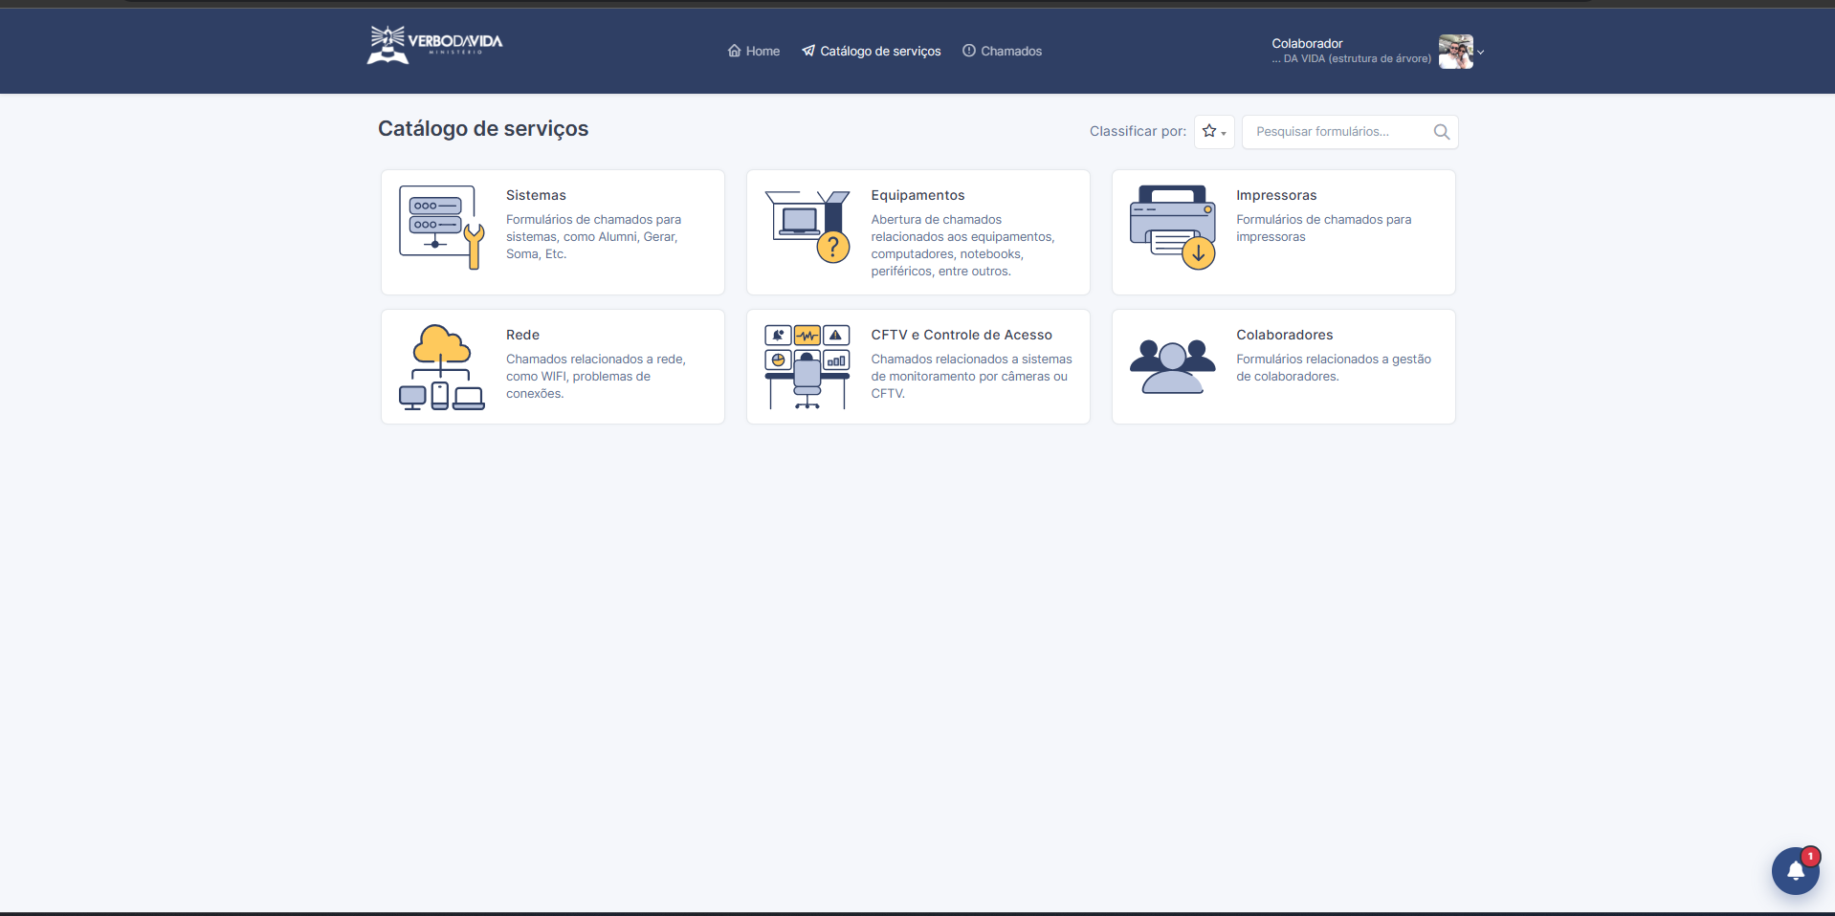
Task: Go to the Chamados menu item
Action: (1002, 52)
